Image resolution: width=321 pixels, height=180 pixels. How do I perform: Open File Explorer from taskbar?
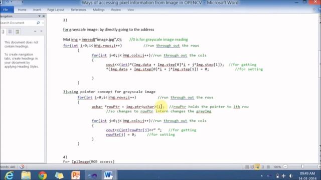26,175
